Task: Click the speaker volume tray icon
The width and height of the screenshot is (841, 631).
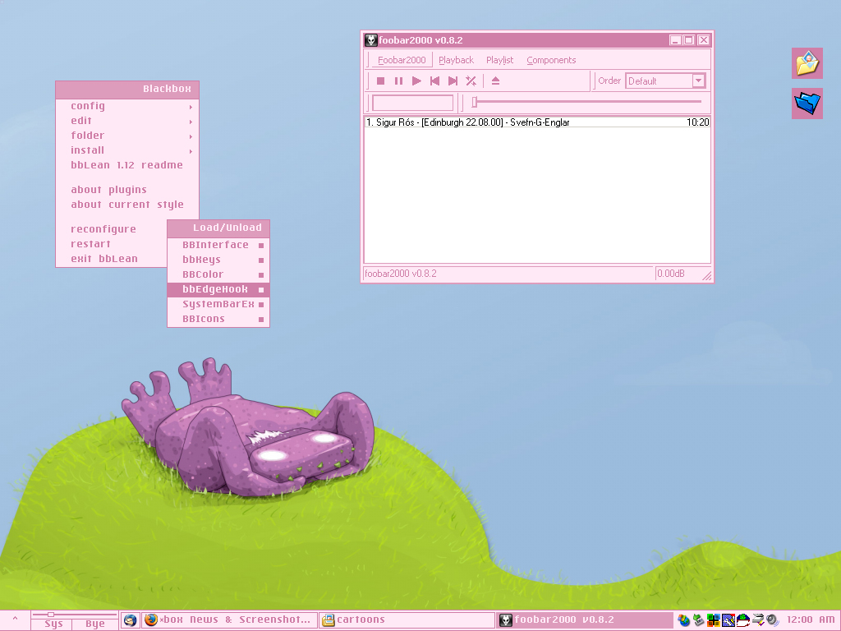Action: click(772, 620)
